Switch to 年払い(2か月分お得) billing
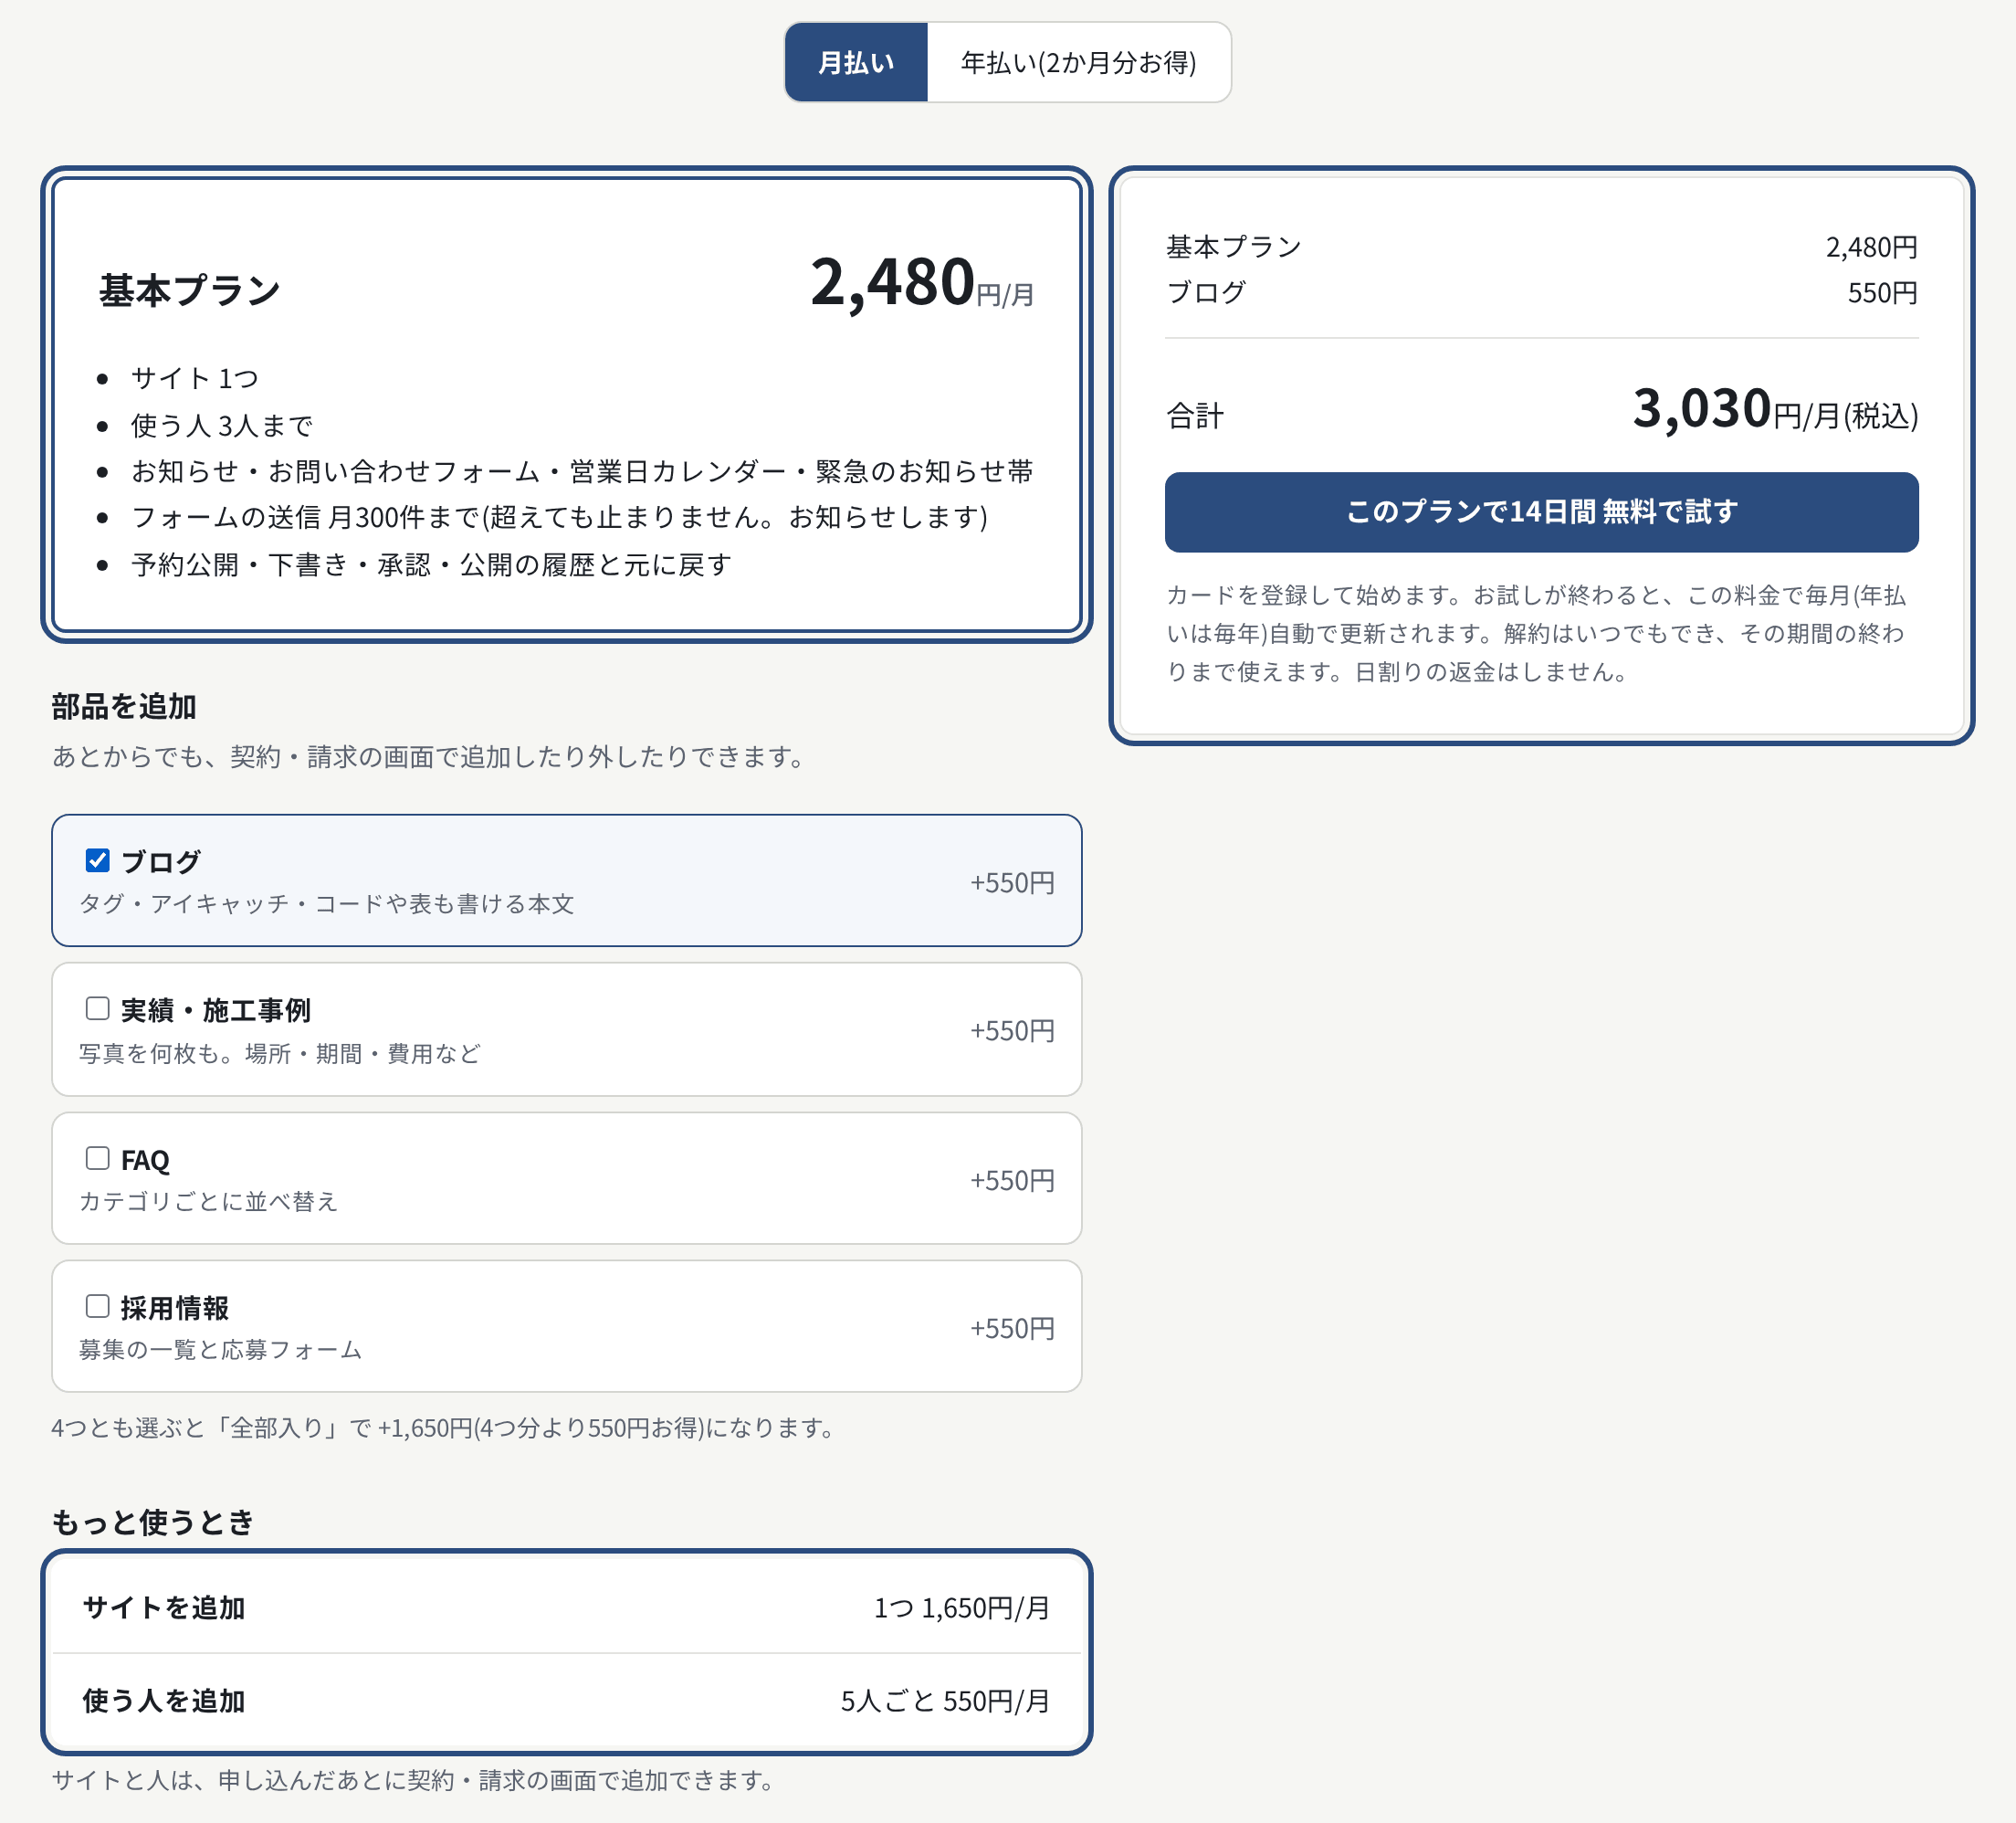The image size is (2016, 1823). pos(1078,62)
